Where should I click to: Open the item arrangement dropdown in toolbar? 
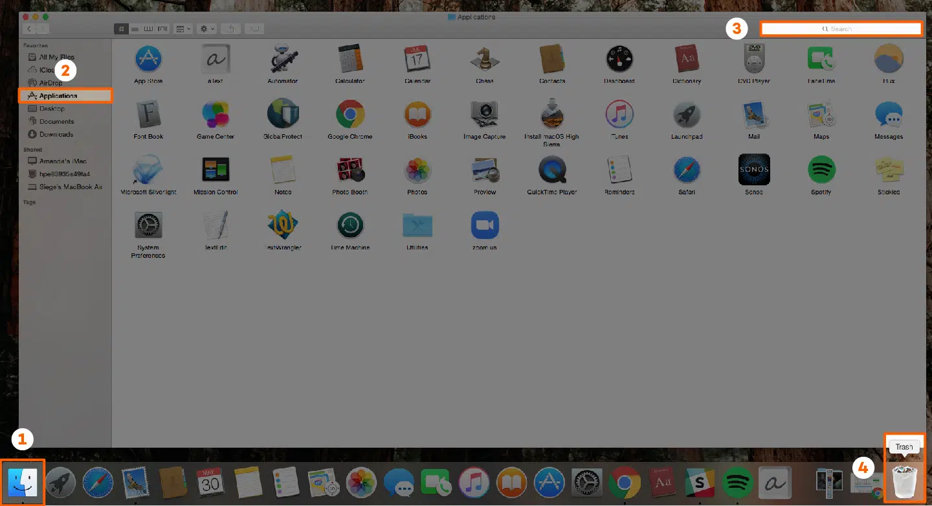tap(184, 29)
